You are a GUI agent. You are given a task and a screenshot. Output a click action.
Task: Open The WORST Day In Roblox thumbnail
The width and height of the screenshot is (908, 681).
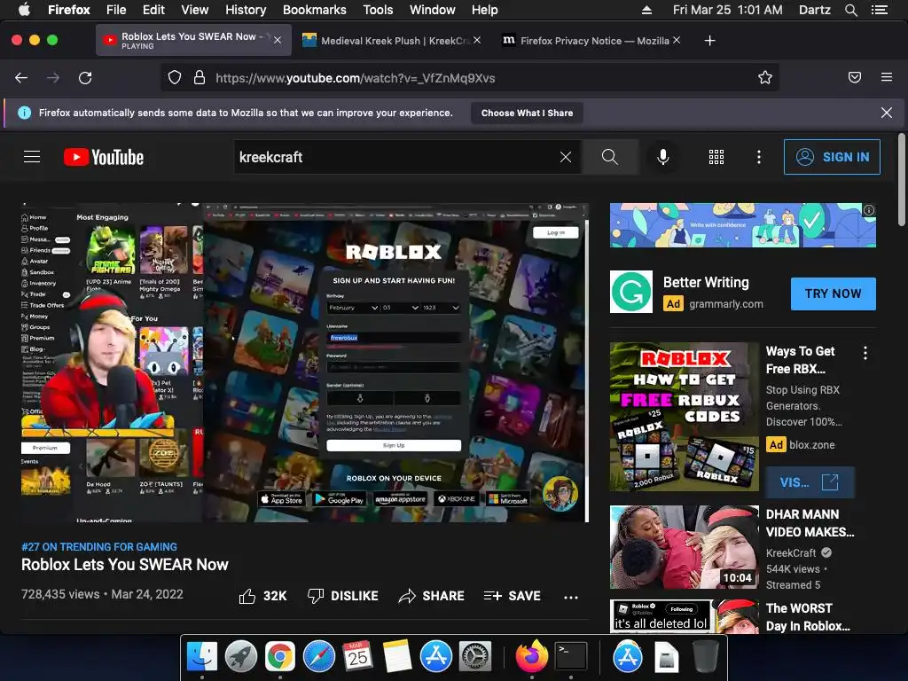point(684,617)
